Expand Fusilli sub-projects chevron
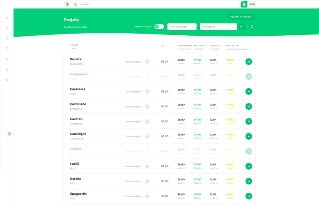The height and width of the screenshot is (206, 319). 148,166
